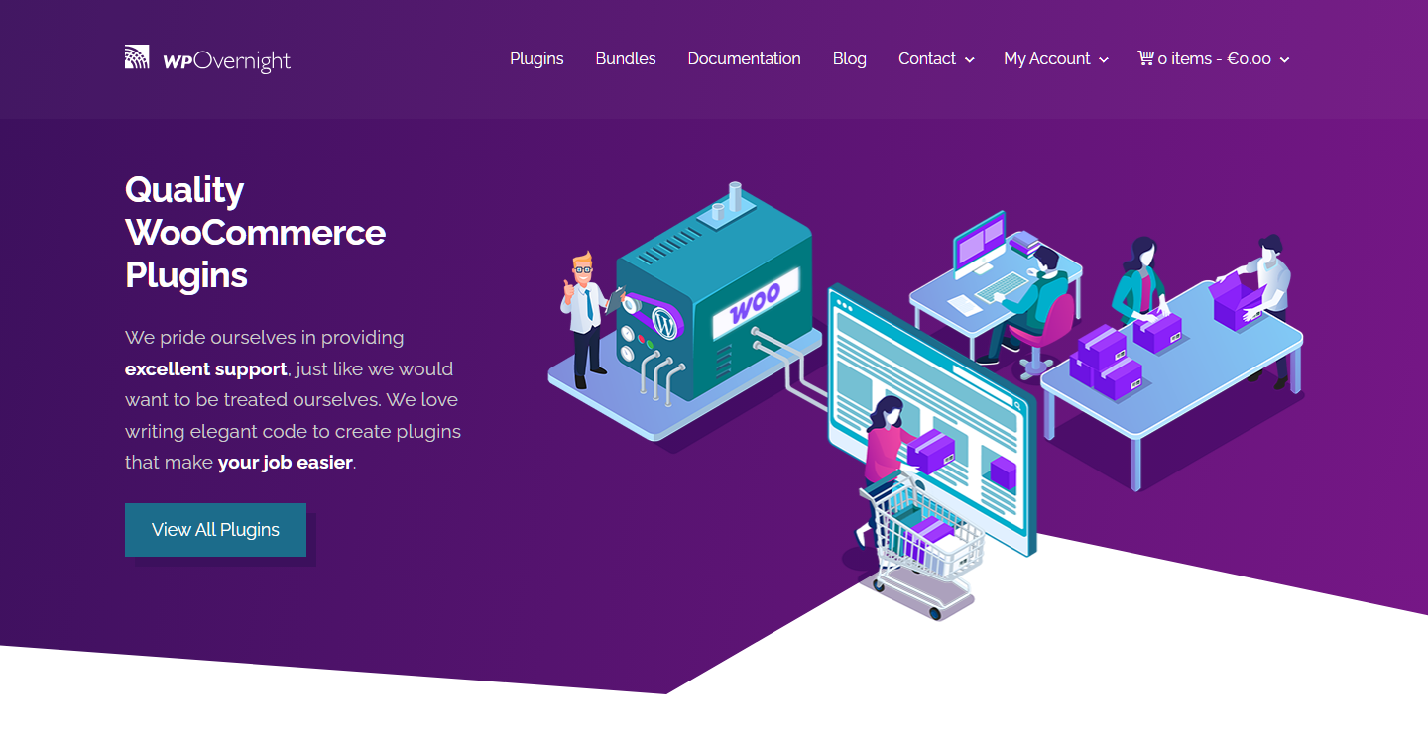The image size is (1428, 733).
Task: Go to the Bundles page
Action: point(626,59)
